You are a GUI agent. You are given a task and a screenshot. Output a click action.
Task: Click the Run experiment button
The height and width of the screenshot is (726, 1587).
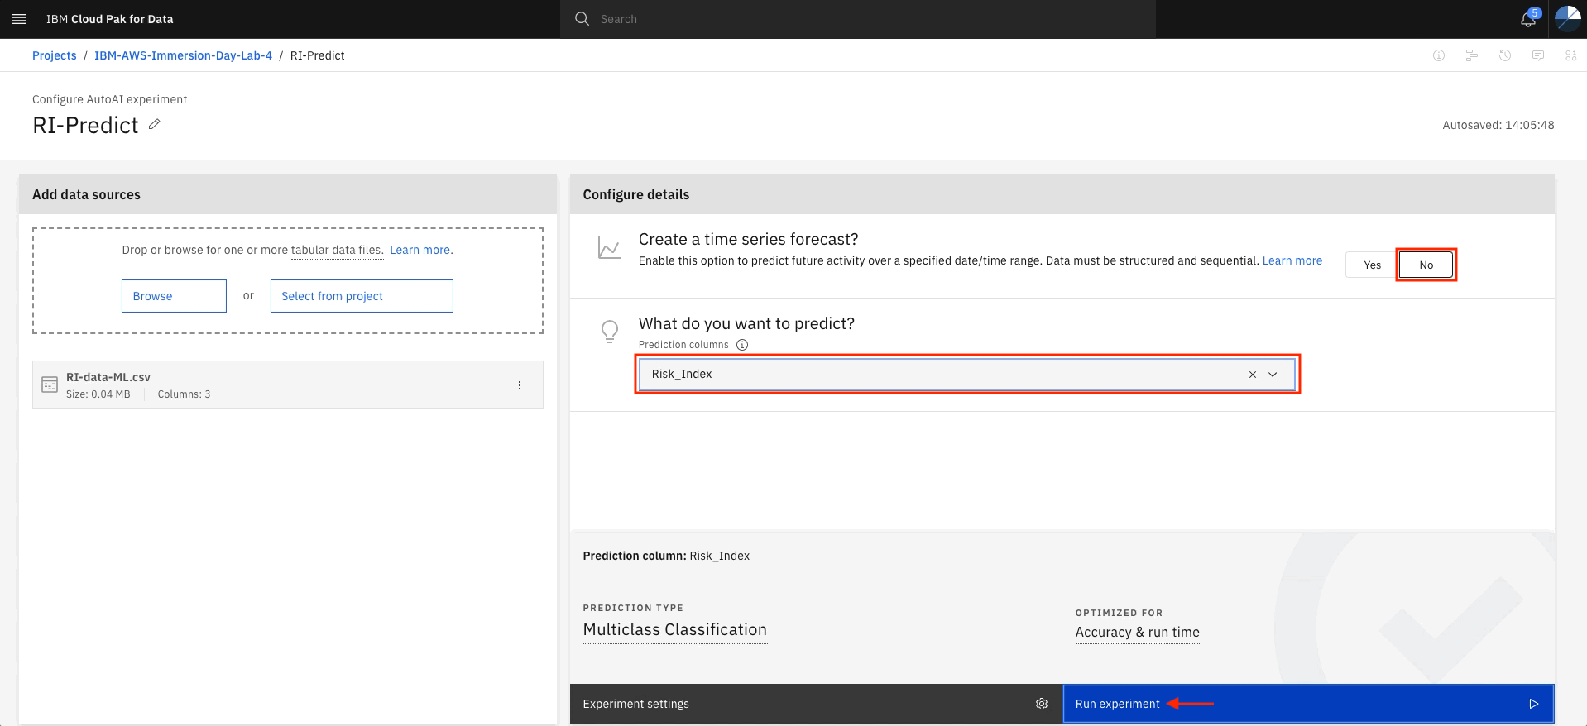(x=1308, y=704)
